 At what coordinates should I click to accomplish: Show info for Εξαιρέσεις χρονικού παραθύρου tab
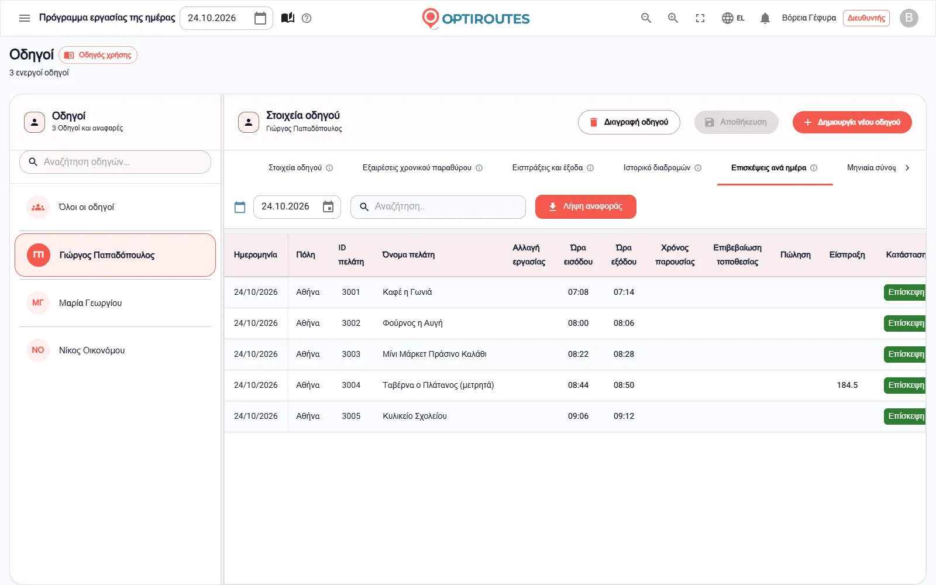pos(479,168)
